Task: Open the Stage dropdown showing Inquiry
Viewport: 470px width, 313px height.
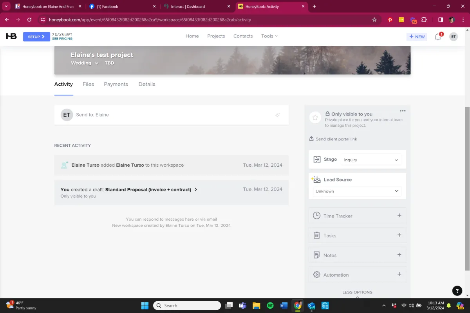Action: pyautogui.click(x=371, y=160)
